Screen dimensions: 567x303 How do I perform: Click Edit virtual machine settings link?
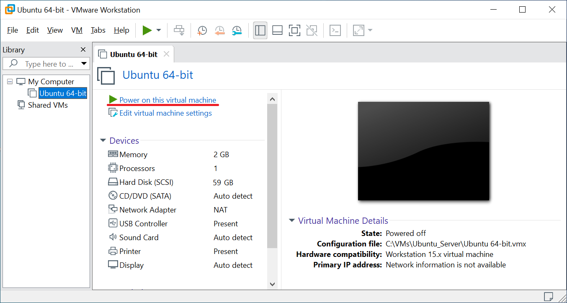pyautogui.click(x=165, y=113)
